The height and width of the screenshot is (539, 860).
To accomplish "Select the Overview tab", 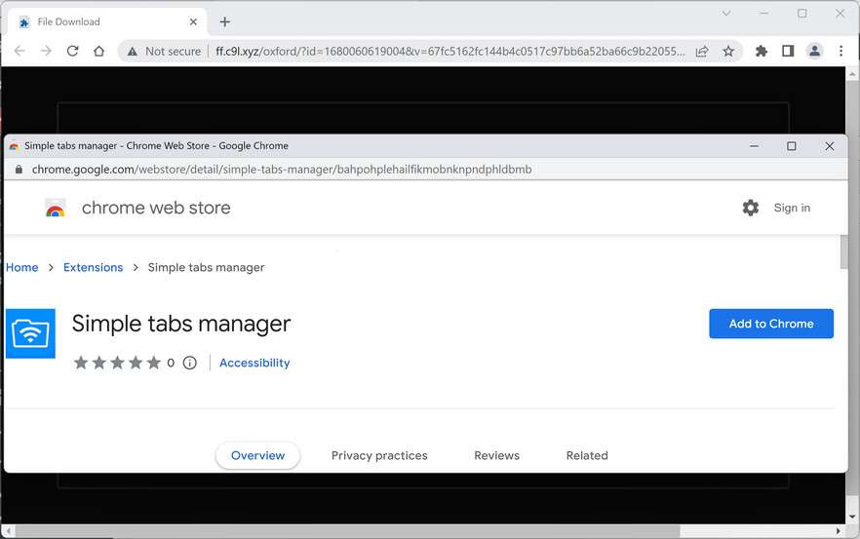I will click(x=257, y=455).
